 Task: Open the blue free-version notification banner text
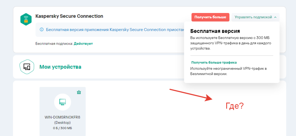click(112, 30)
